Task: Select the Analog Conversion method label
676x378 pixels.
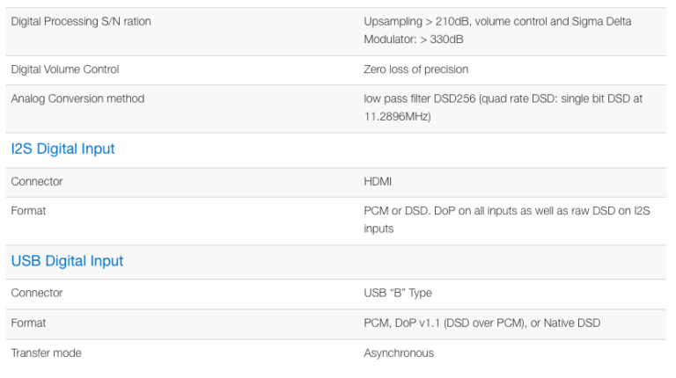Action: click(x=77, y=98)
